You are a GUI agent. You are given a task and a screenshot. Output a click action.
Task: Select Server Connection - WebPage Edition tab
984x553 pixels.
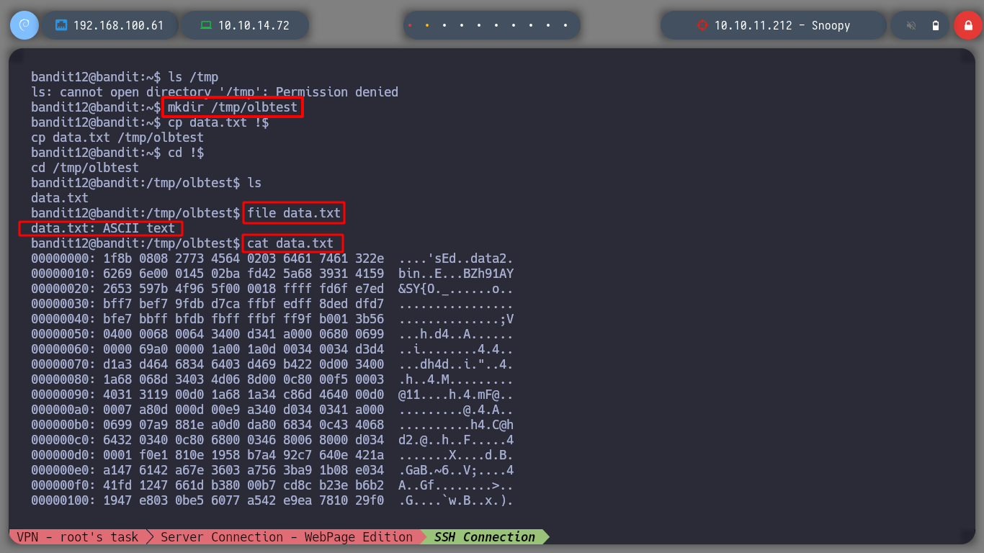(286, 537)
